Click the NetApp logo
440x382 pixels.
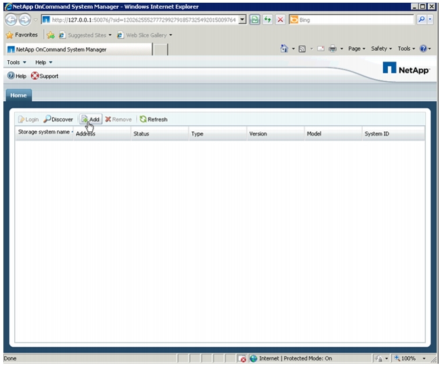coord(405,68)
